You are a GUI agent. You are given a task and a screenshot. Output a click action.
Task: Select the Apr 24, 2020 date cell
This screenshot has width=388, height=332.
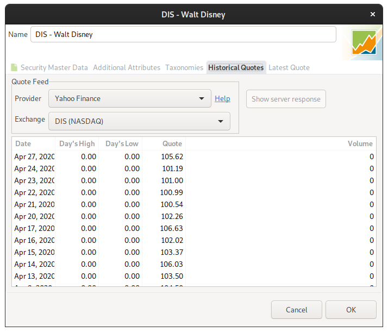pos(34,168)
